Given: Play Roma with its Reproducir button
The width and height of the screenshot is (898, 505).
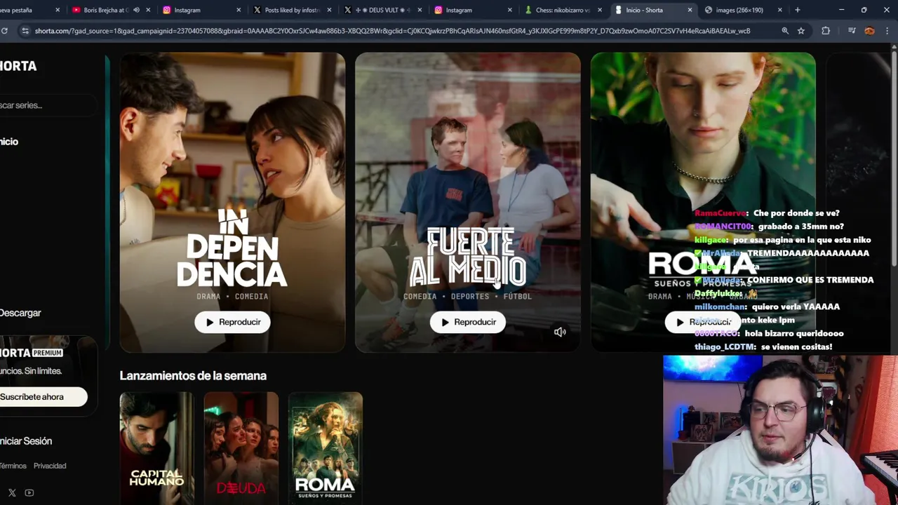Looking at the screenshot, I should 702,322.
